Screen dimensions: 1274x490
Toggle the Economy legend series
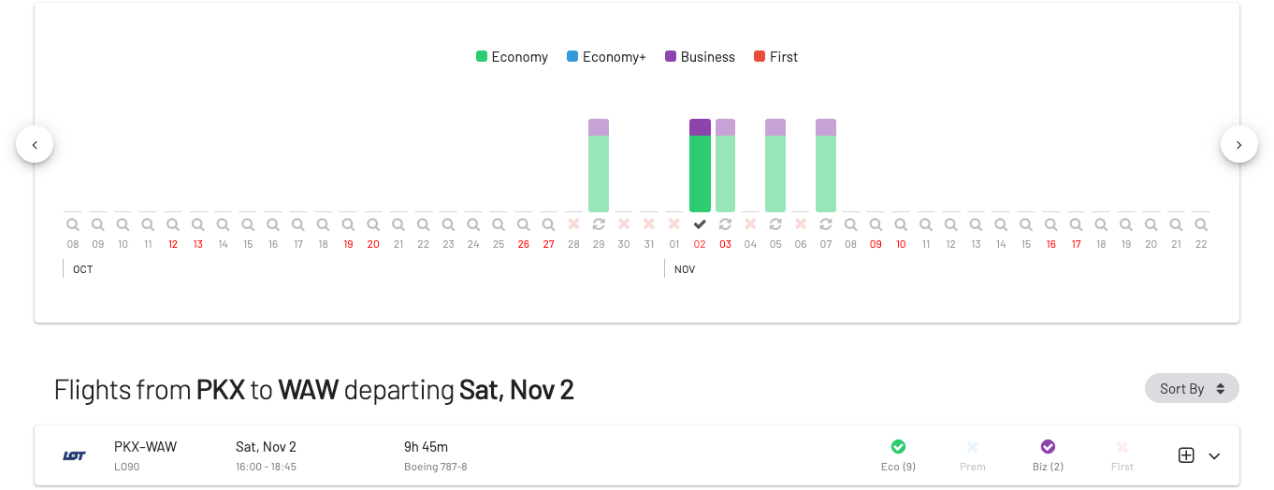click(512, 57)
